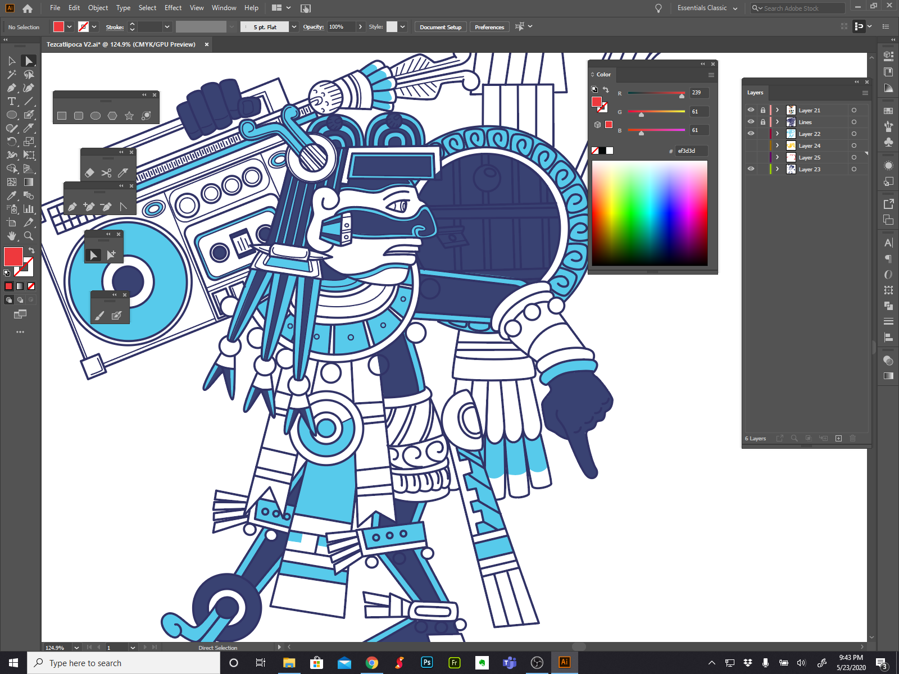899x674 pixels.
Task: Expand Layer 22 contents
Action: point(778,134)
